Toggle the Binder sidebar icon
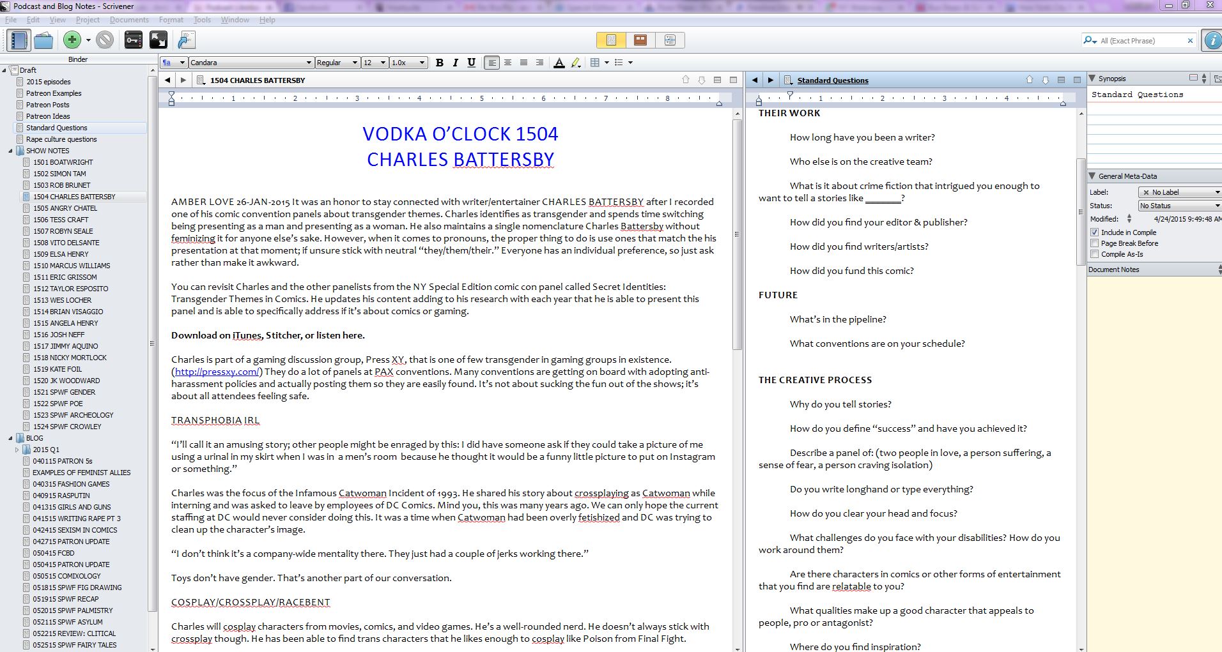 (x=19, y=40)
